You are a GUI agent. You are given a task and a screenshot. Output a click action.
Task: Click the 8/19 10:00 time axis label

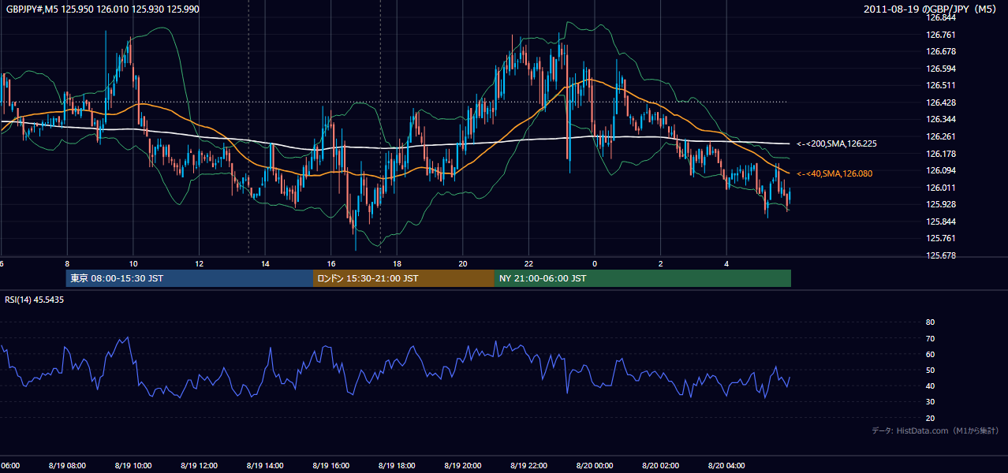(133, 466)
